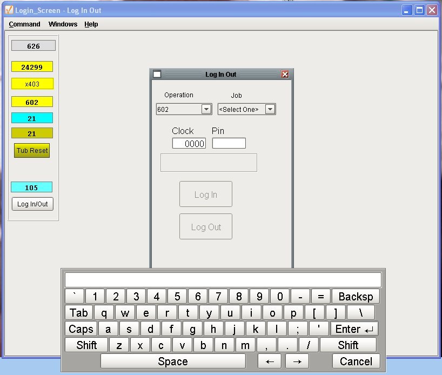Open the Command menu
This screenshot has width=442, height=375.
[x=24, y=24]
